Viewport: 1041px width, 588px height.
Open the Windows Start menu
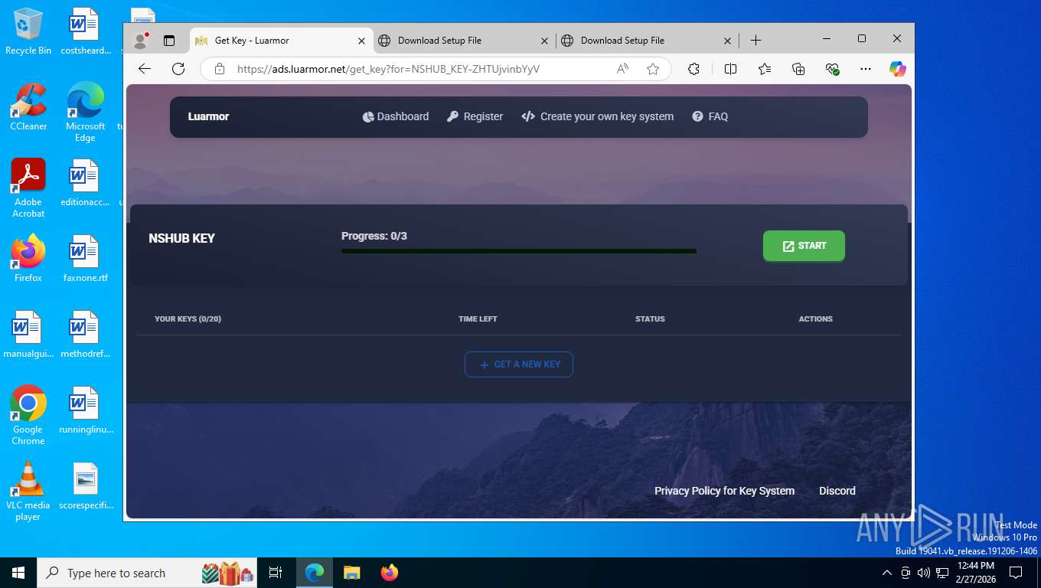coord(18,573)
